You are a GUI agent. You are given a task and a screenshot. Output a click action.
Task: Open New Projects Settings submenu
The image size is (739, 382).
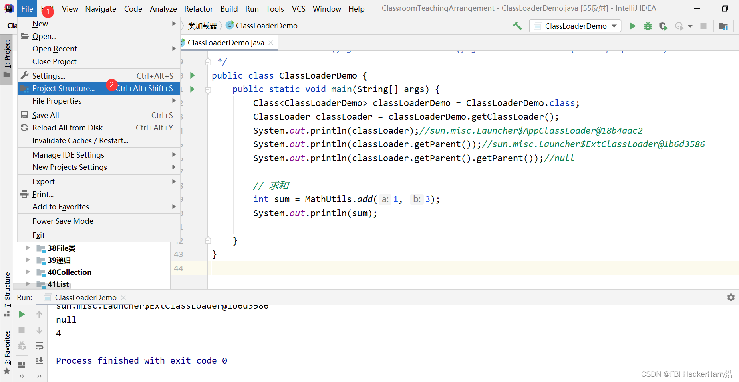pos(99,167)
